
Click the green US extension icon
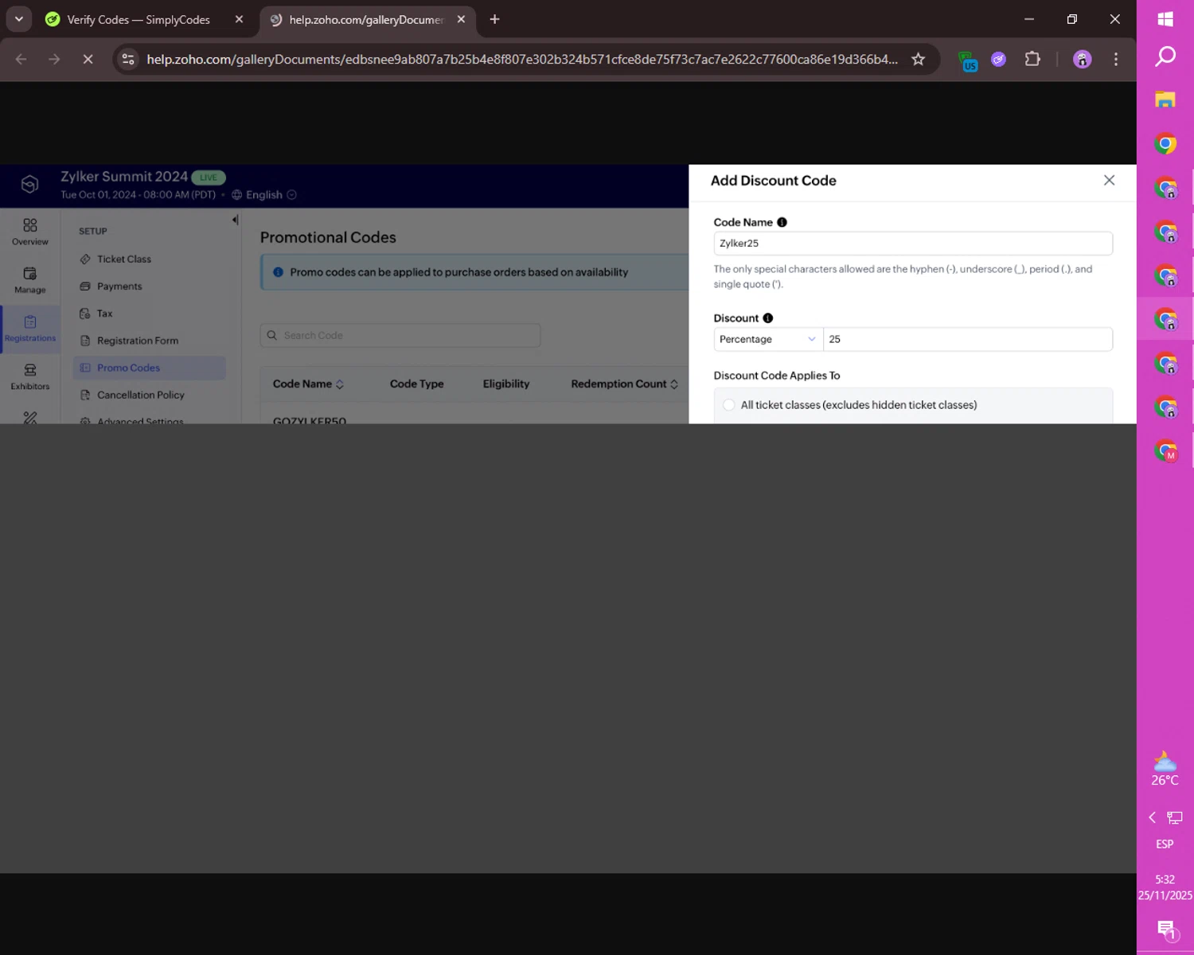[967, 60]
